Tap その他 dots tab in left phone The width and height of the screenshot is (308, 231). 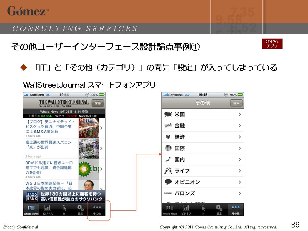[x=97, y=210]
